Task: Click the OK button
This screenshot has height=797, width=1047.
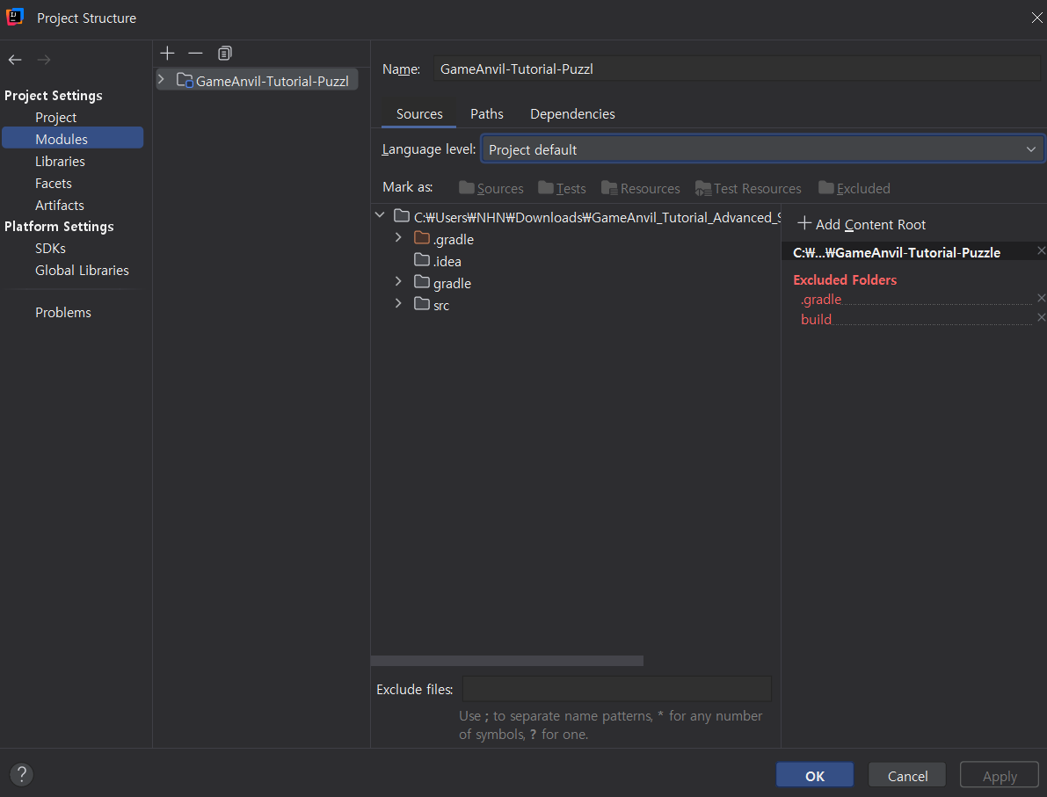Action: click(814, 775)
